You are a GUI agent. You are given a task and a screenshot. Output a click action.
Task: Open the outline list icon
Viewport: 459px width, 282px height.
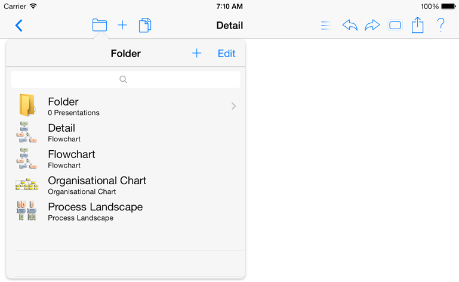[326, 26]
